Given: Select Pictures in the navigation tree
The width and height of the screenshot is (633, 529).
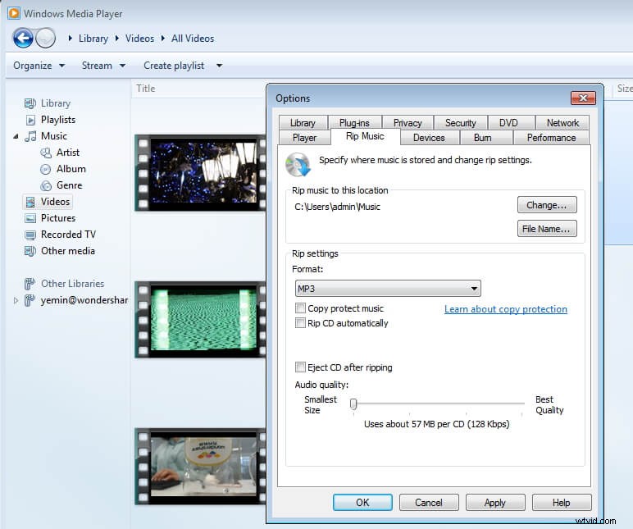Looking at the screenshot, I should click(x=58, y=218).
